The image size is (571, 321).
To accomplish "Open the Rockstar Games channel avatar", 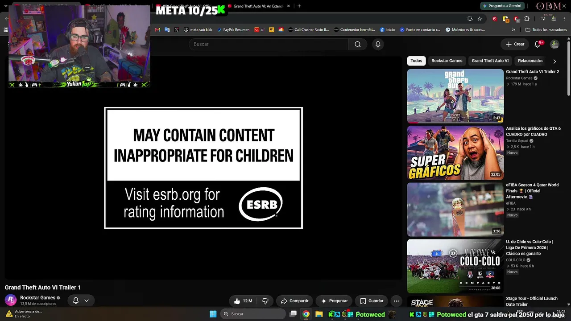I will (11, 300).
